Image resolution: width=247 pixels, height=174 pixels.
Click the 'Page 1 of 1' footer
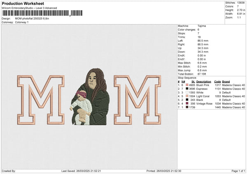(238, 171)
